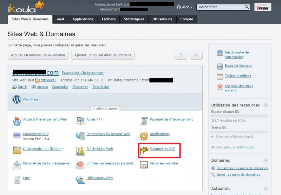
Task: Open the Statistiques tab
Action: coord(133,19)
